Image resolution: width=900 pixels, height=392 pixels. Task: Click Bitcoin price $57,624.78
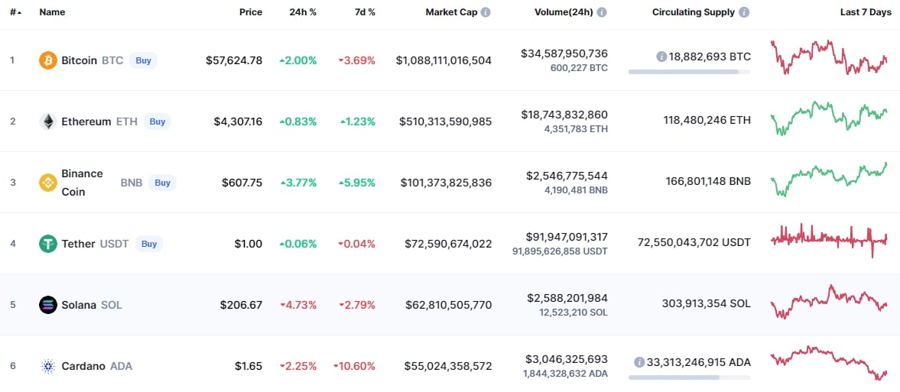(x=234, y=60)
